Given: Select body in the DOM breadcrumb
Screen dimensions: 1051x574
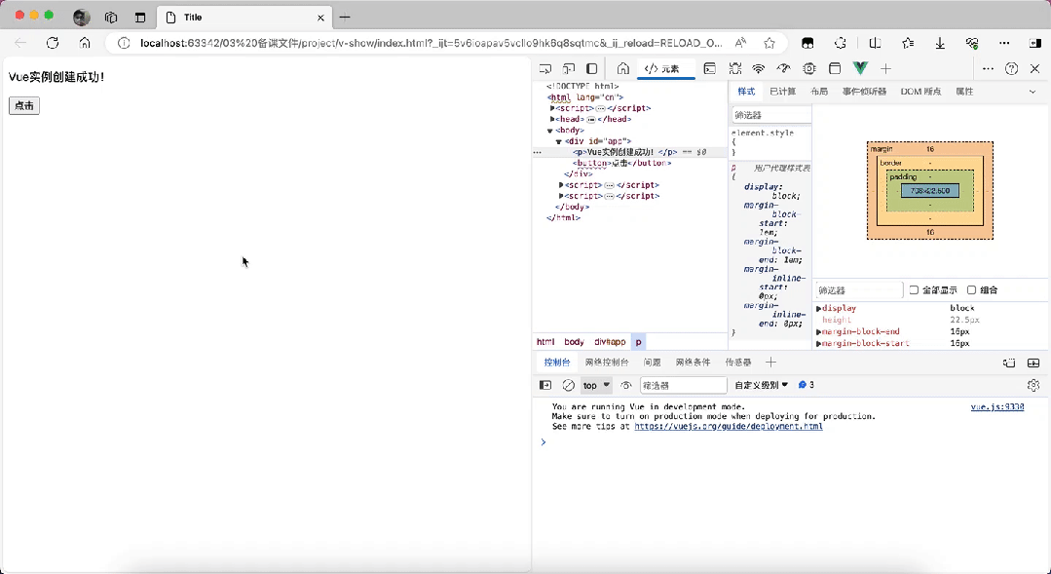Looking at the screenshot, I should [574, 342].
